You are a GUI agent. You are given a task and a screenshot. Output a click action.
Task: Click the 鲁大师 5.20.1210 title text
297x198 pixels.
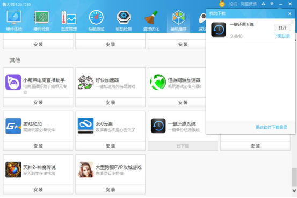point(17,4)
